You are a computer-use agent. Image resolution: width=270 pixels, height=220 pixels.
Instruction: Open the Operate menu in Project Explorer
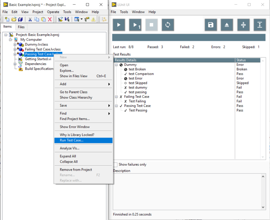point(53,12)
